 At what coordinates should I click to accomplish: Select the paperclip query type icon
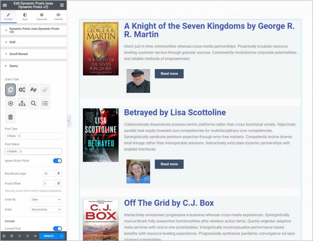[x=45, y=90]
